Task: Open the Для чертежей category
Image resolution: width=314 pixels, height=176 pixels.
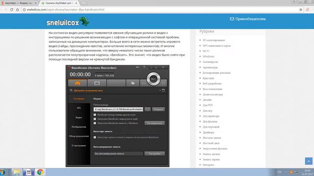Action: tap(211, 127)
